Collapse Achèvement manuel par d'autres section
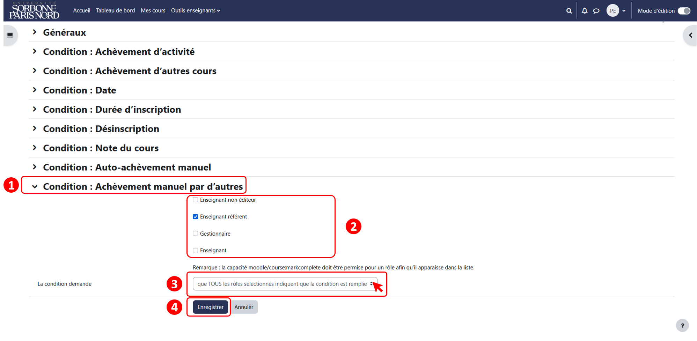The image size is (697, 341). [35, 186]
